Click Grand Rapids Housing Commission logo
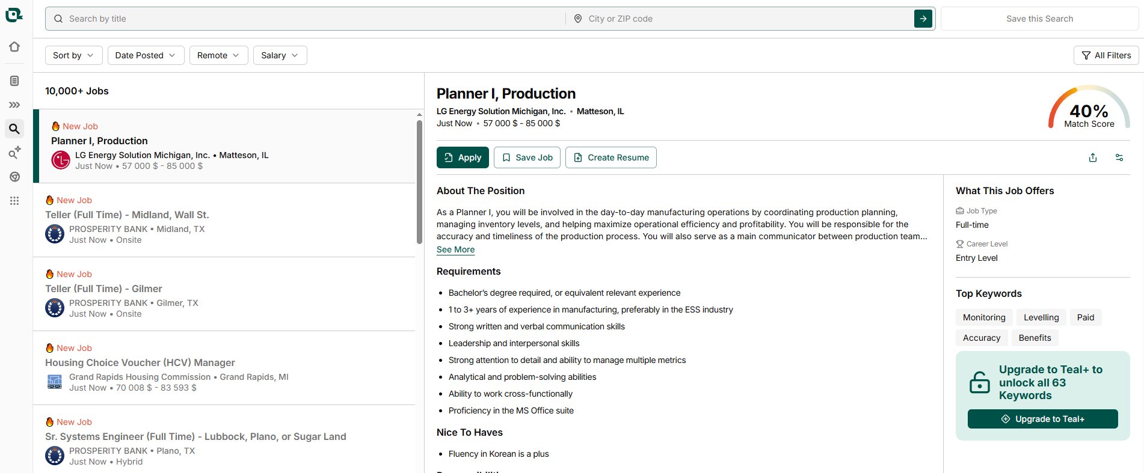This screenshot has width=1144, height=473. 55,382
